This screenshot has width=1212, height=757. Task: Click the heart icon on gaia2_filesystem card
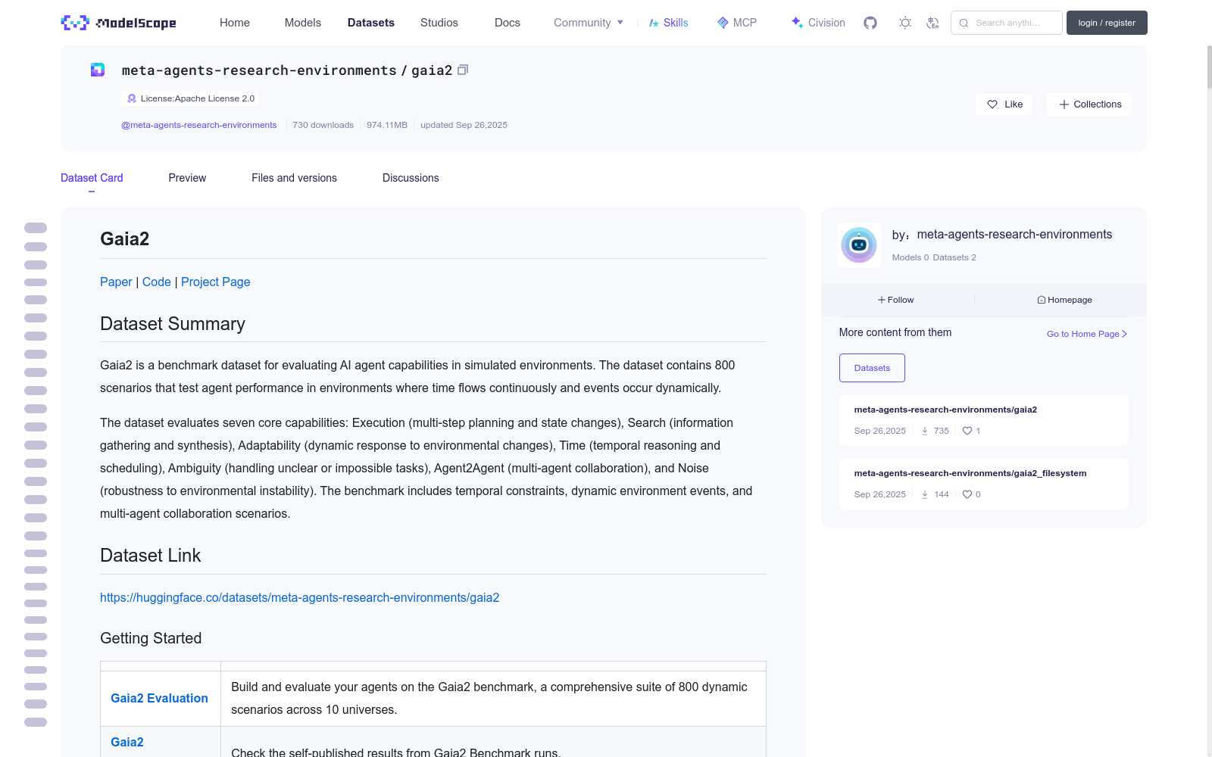967,494
